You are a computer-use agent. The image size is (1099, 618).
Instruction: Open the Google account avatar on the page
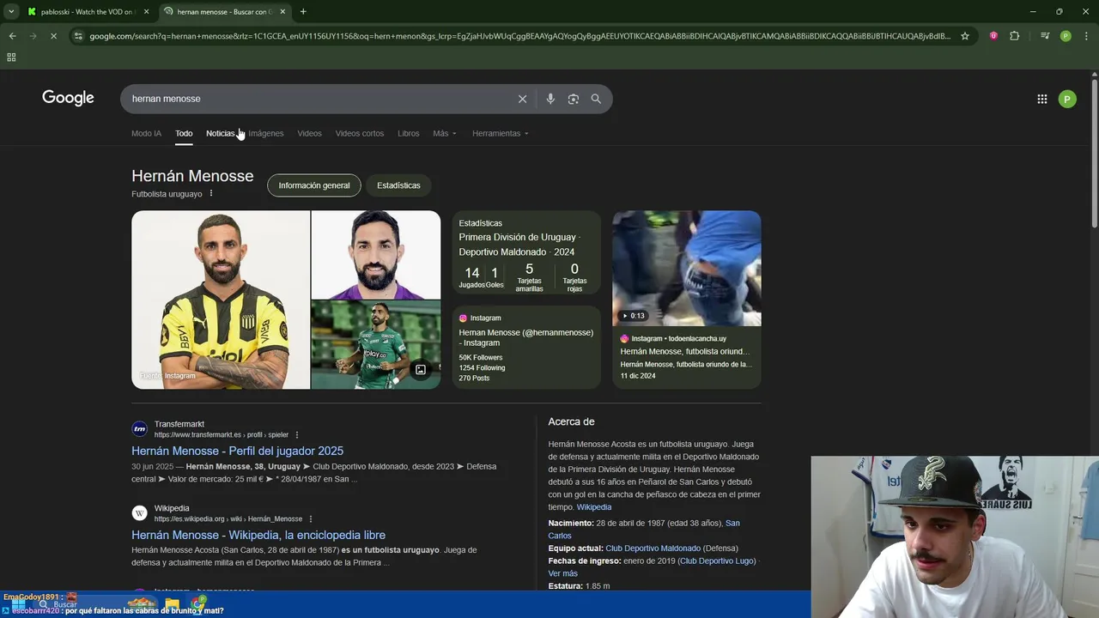pos(1067,99)
